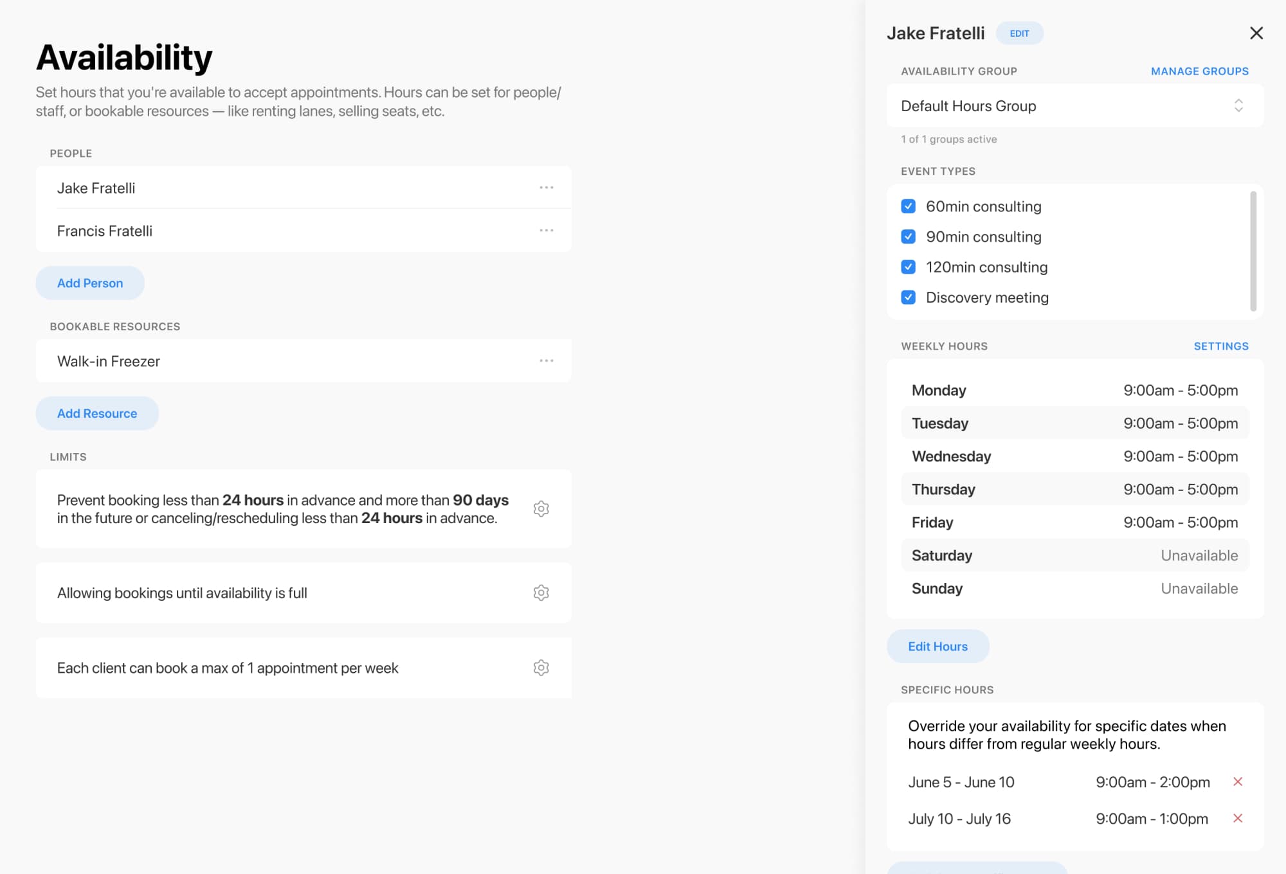Screen dimensions: 1286x874
Task: Click EDIT next to Jake Fratelli
Action: pyautogui.click(x=1020, y=33)
